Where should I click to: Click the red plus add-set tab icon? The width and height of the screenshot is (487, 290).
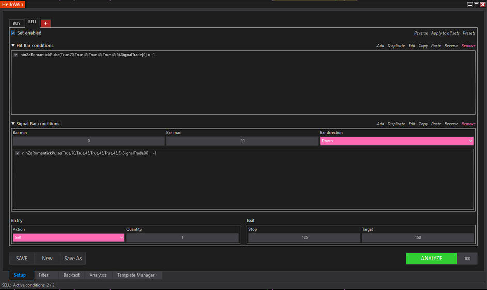coord(45,23)
